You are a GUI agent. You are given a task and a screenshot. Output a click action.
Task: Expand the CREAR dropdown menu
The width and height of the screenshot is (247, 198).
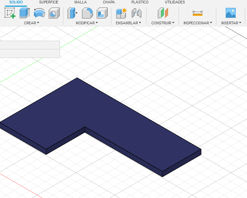32,23
